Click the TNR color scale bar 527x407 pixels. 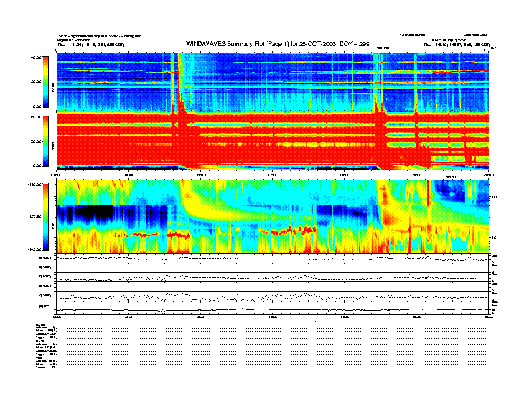(45, 217)
